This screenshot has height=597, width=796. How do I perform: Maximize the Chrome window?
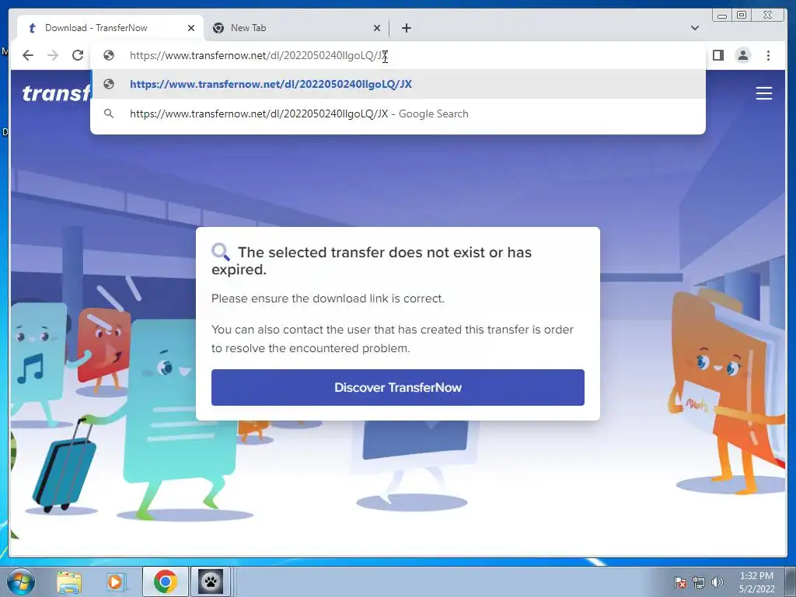pos(742,16)
